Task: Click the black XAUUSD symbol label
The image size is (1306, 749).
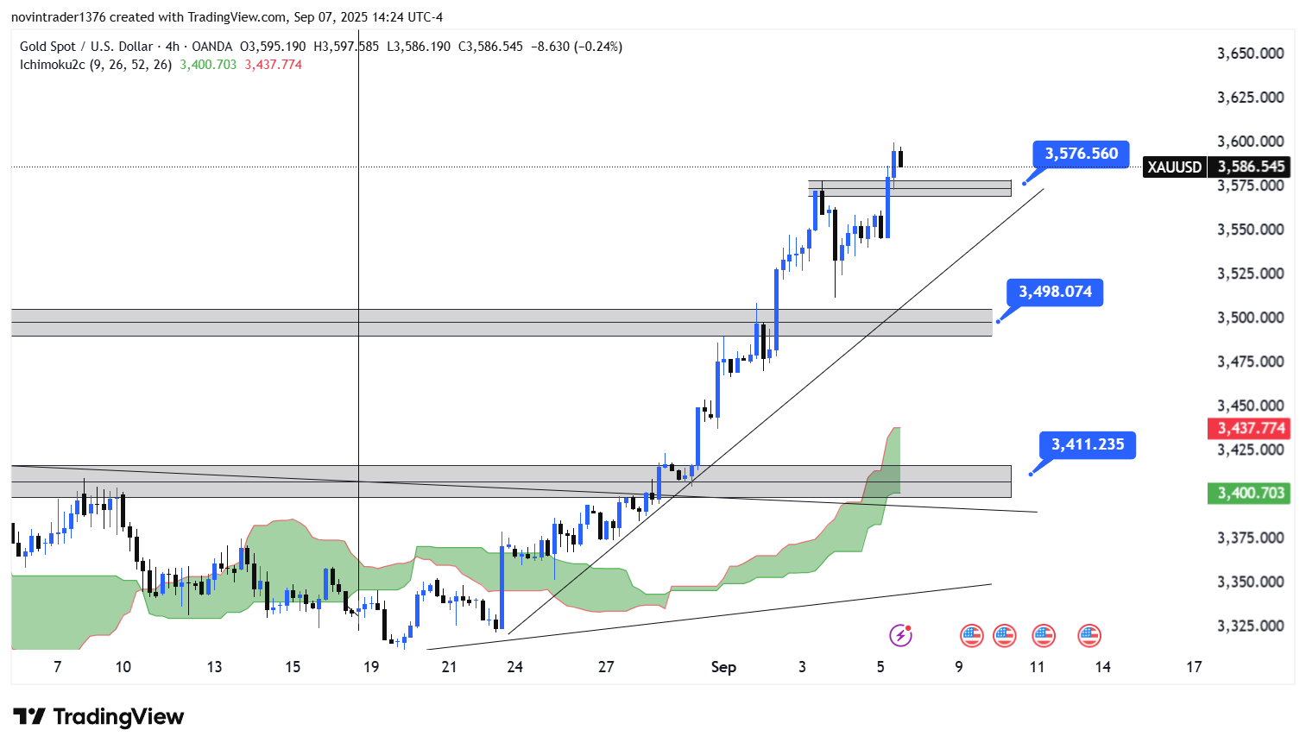Action: [x=1174, y=167]
